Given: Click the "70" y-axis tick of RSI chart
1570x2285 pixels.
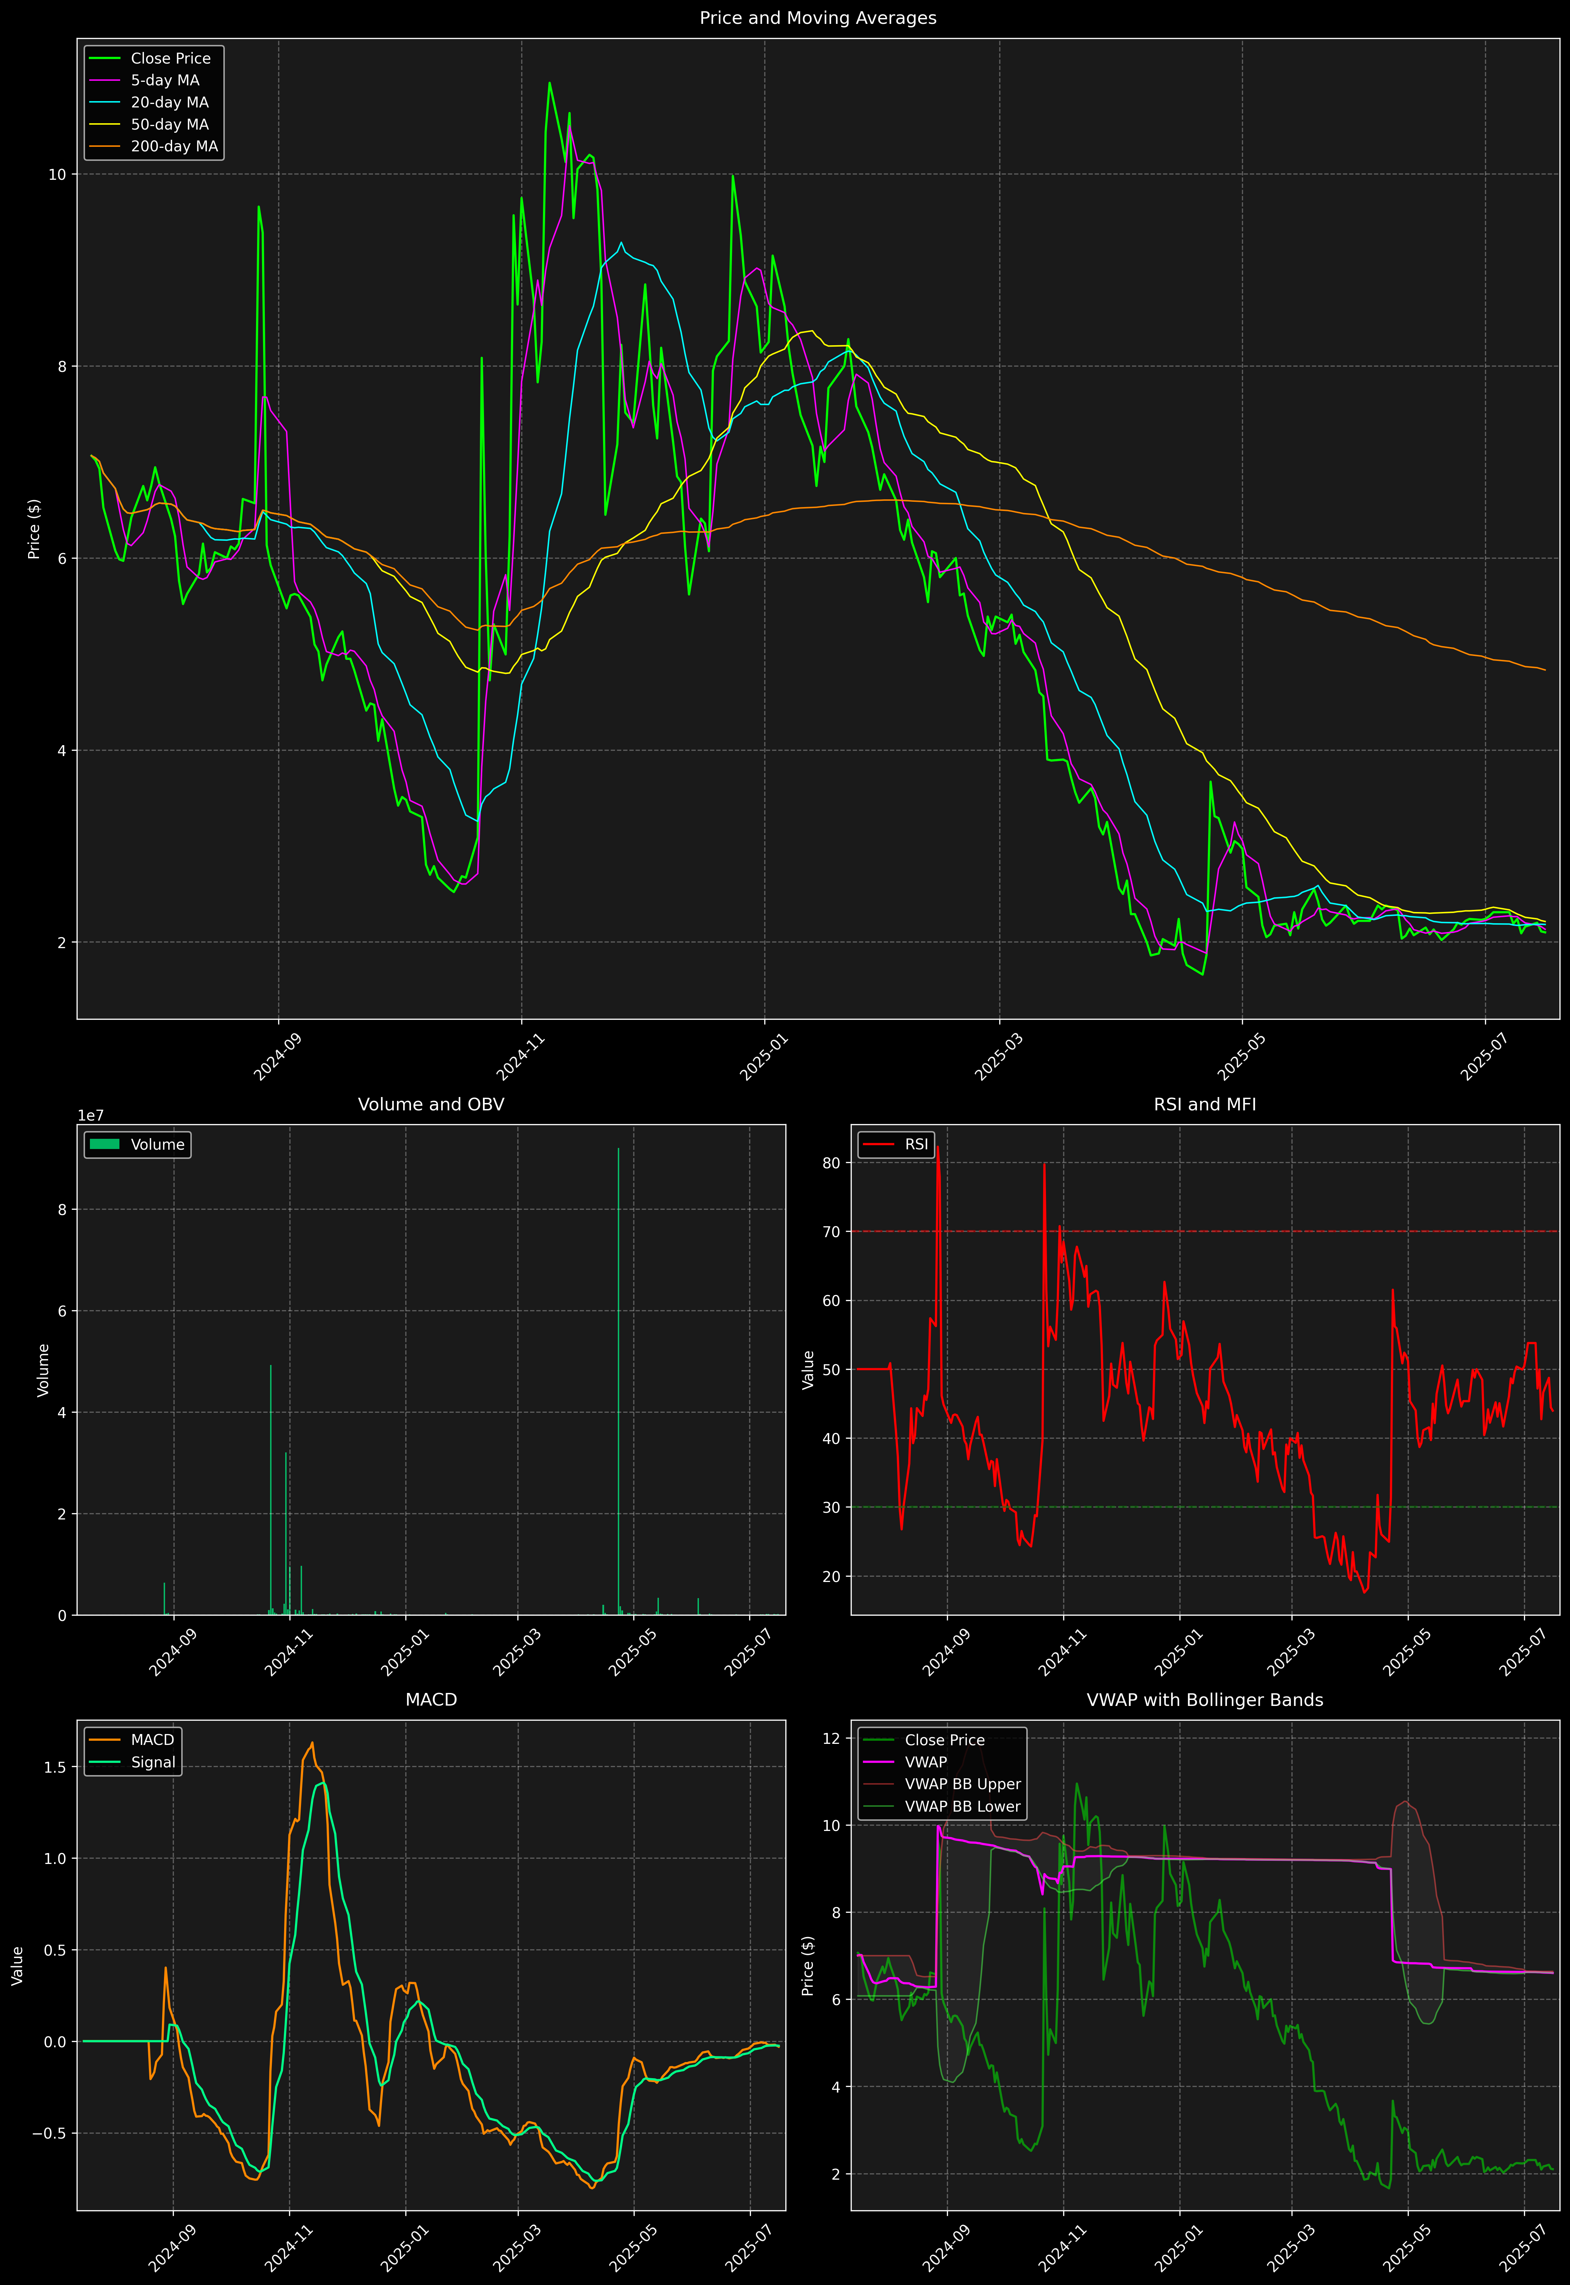Looking at the screenshot, I should [831, 1232].
